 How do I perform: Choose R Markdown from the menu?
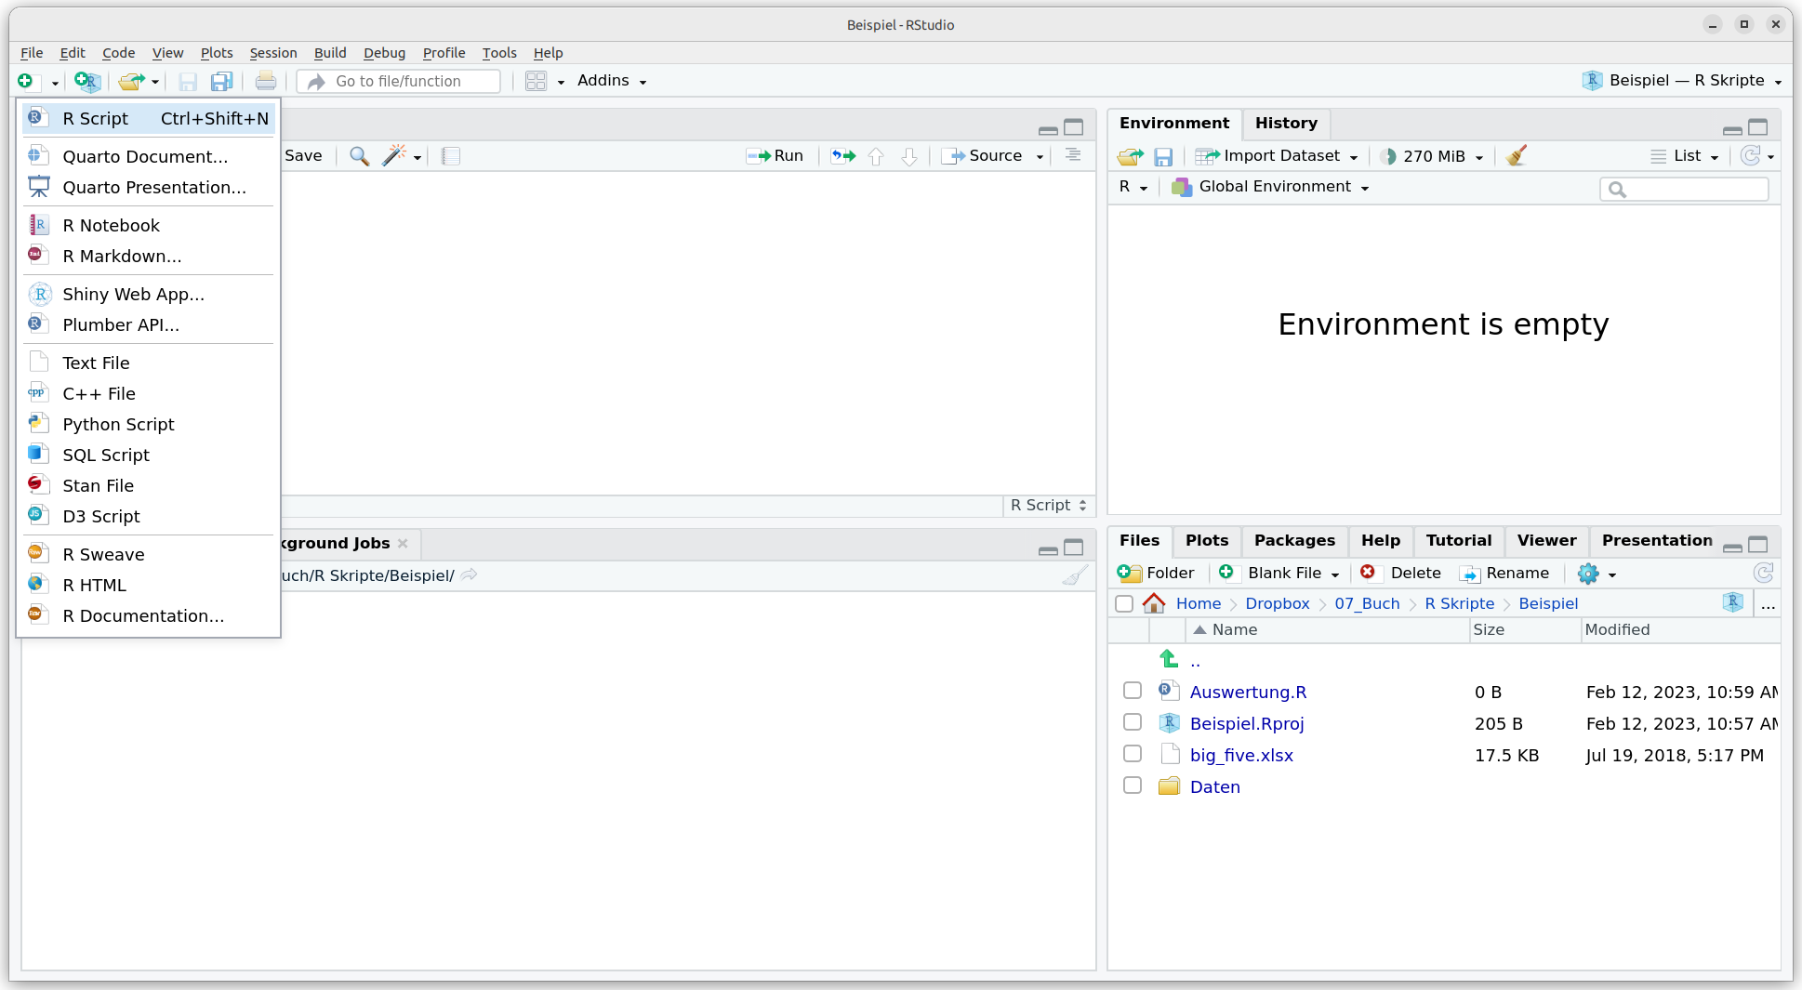(x=149, y=256)
